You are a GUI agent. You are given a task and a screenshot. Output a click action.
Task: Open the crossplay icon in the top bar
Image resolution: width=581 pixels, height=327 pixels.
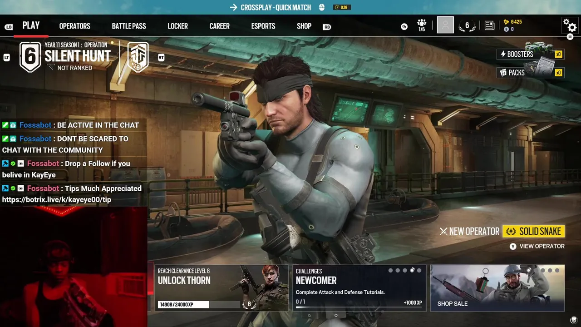point(404,27)
